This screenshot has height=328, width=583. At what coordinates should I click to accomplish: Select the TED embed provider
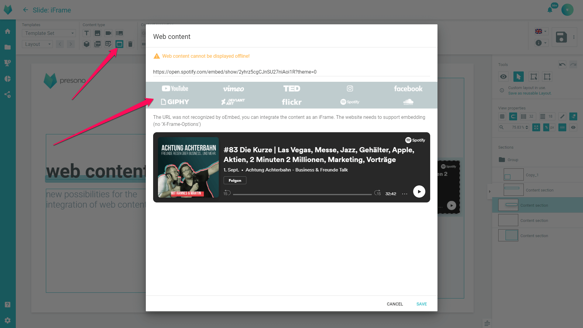click(x=292, y=88)
